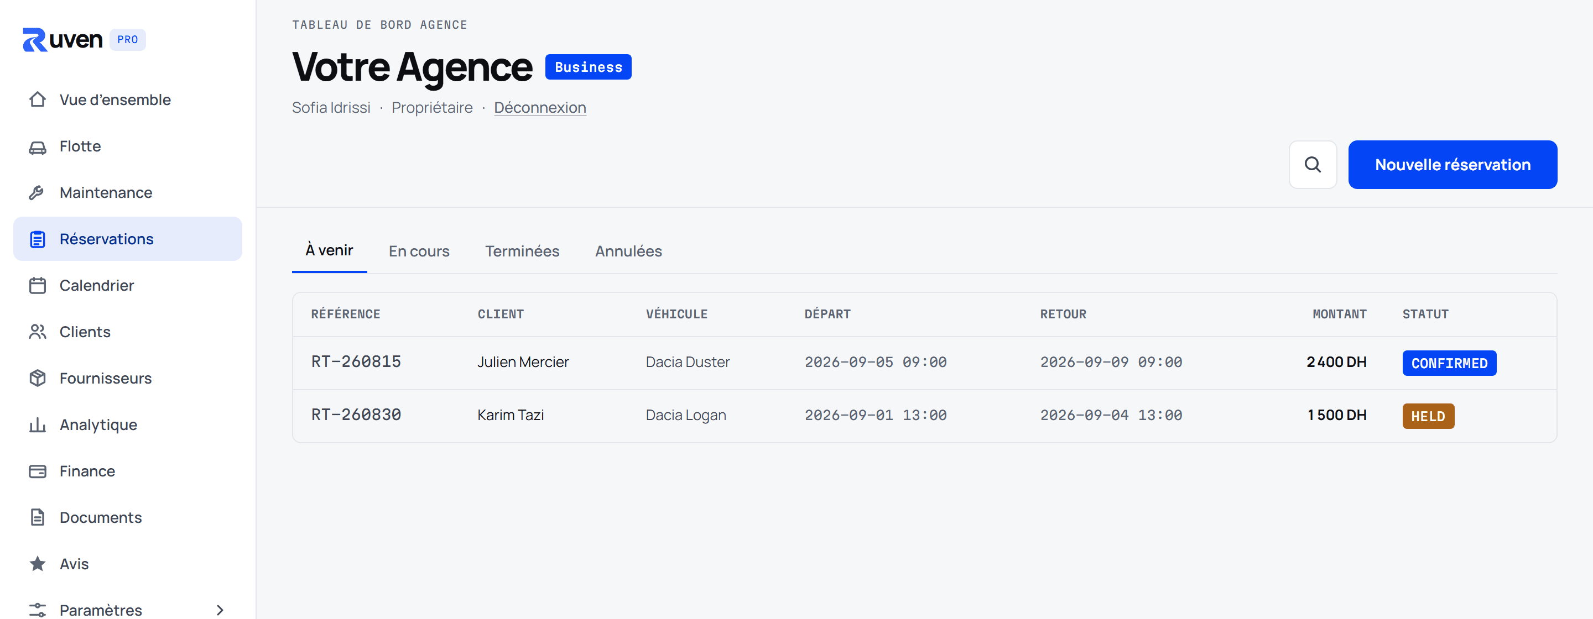1593x619 pixels.
Task: Open Calendrier in the sidebar
Action: click(x=127, y=285)
